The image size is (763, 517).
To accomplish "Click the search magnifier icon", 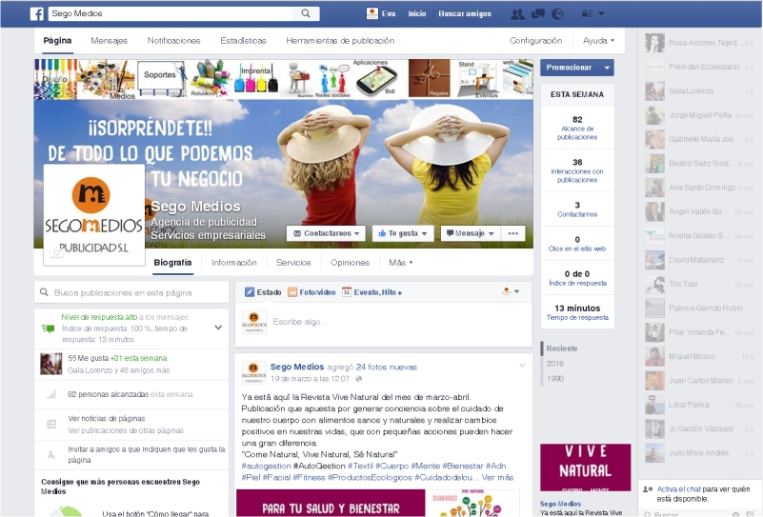I will click(x=306, y=13).
